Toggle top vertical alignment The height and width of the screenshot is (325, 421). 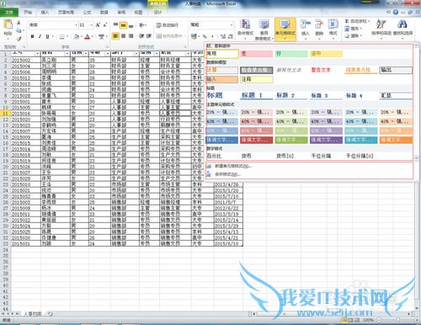(115, 25)
